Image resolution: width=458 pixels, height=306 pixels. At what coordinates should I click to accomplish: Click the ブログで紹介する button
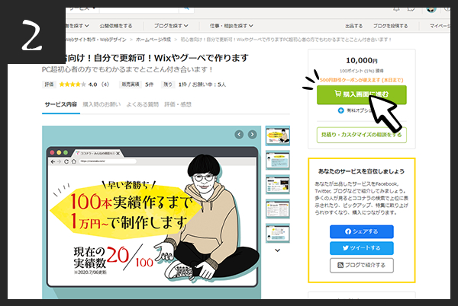361,265
